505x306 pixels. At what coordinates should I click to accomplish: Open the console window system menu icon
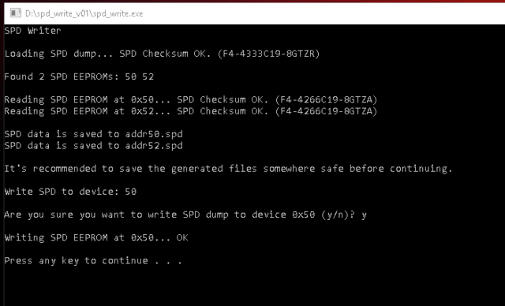click(16, 13)
